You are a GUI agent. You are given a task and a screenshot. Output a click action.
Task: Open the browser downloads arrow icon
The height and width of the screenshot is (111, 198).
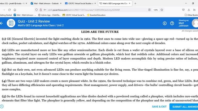point(189,10)
